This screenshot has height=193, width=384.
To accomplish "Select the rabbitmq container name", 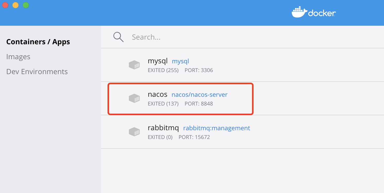I will 163,128.
